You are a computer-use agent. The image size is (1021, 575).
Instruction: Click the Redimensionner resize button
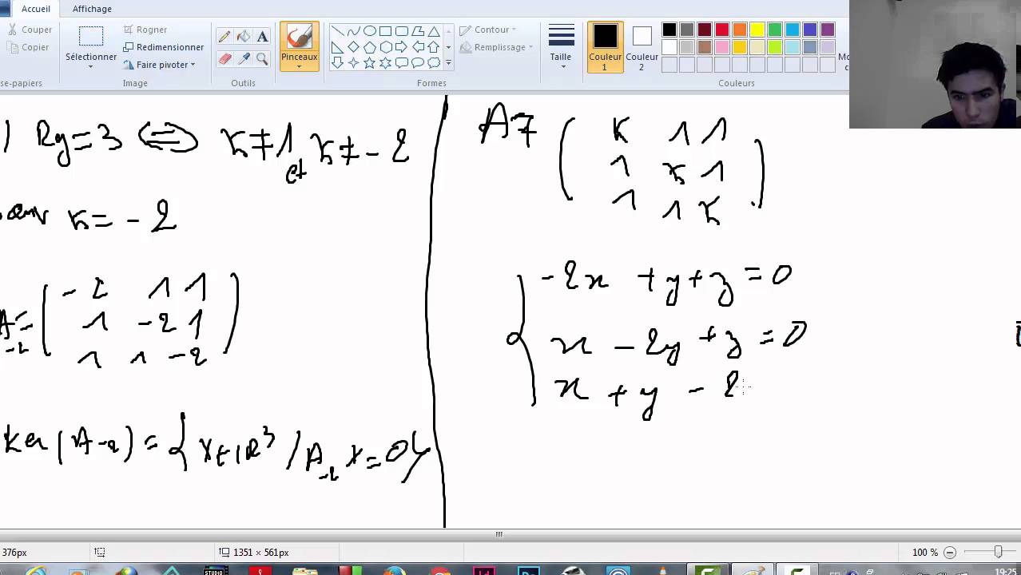[x=164, y=47]
